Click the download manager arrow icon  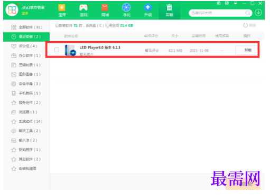[x=258, y=13]
